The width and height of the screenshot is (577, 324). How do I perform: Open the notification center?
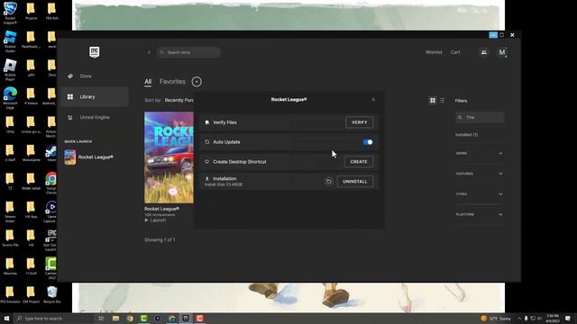pyautogui.click(x=568, y=319)
